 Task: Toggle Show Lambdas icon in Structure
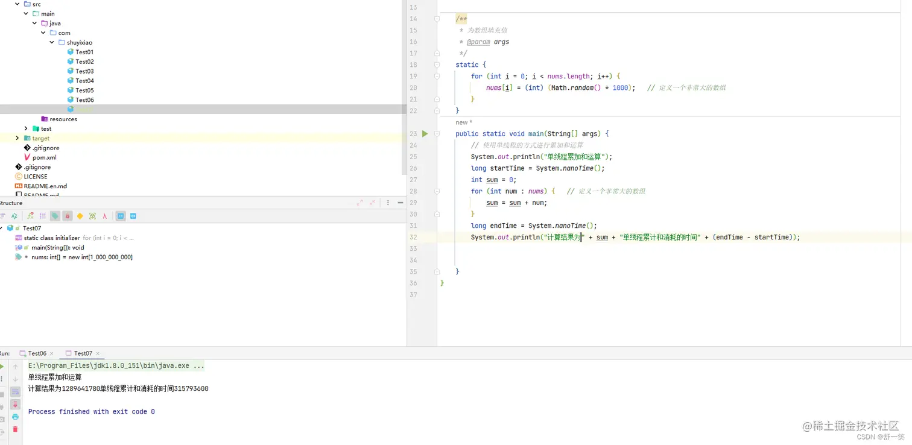coord(104,216)
